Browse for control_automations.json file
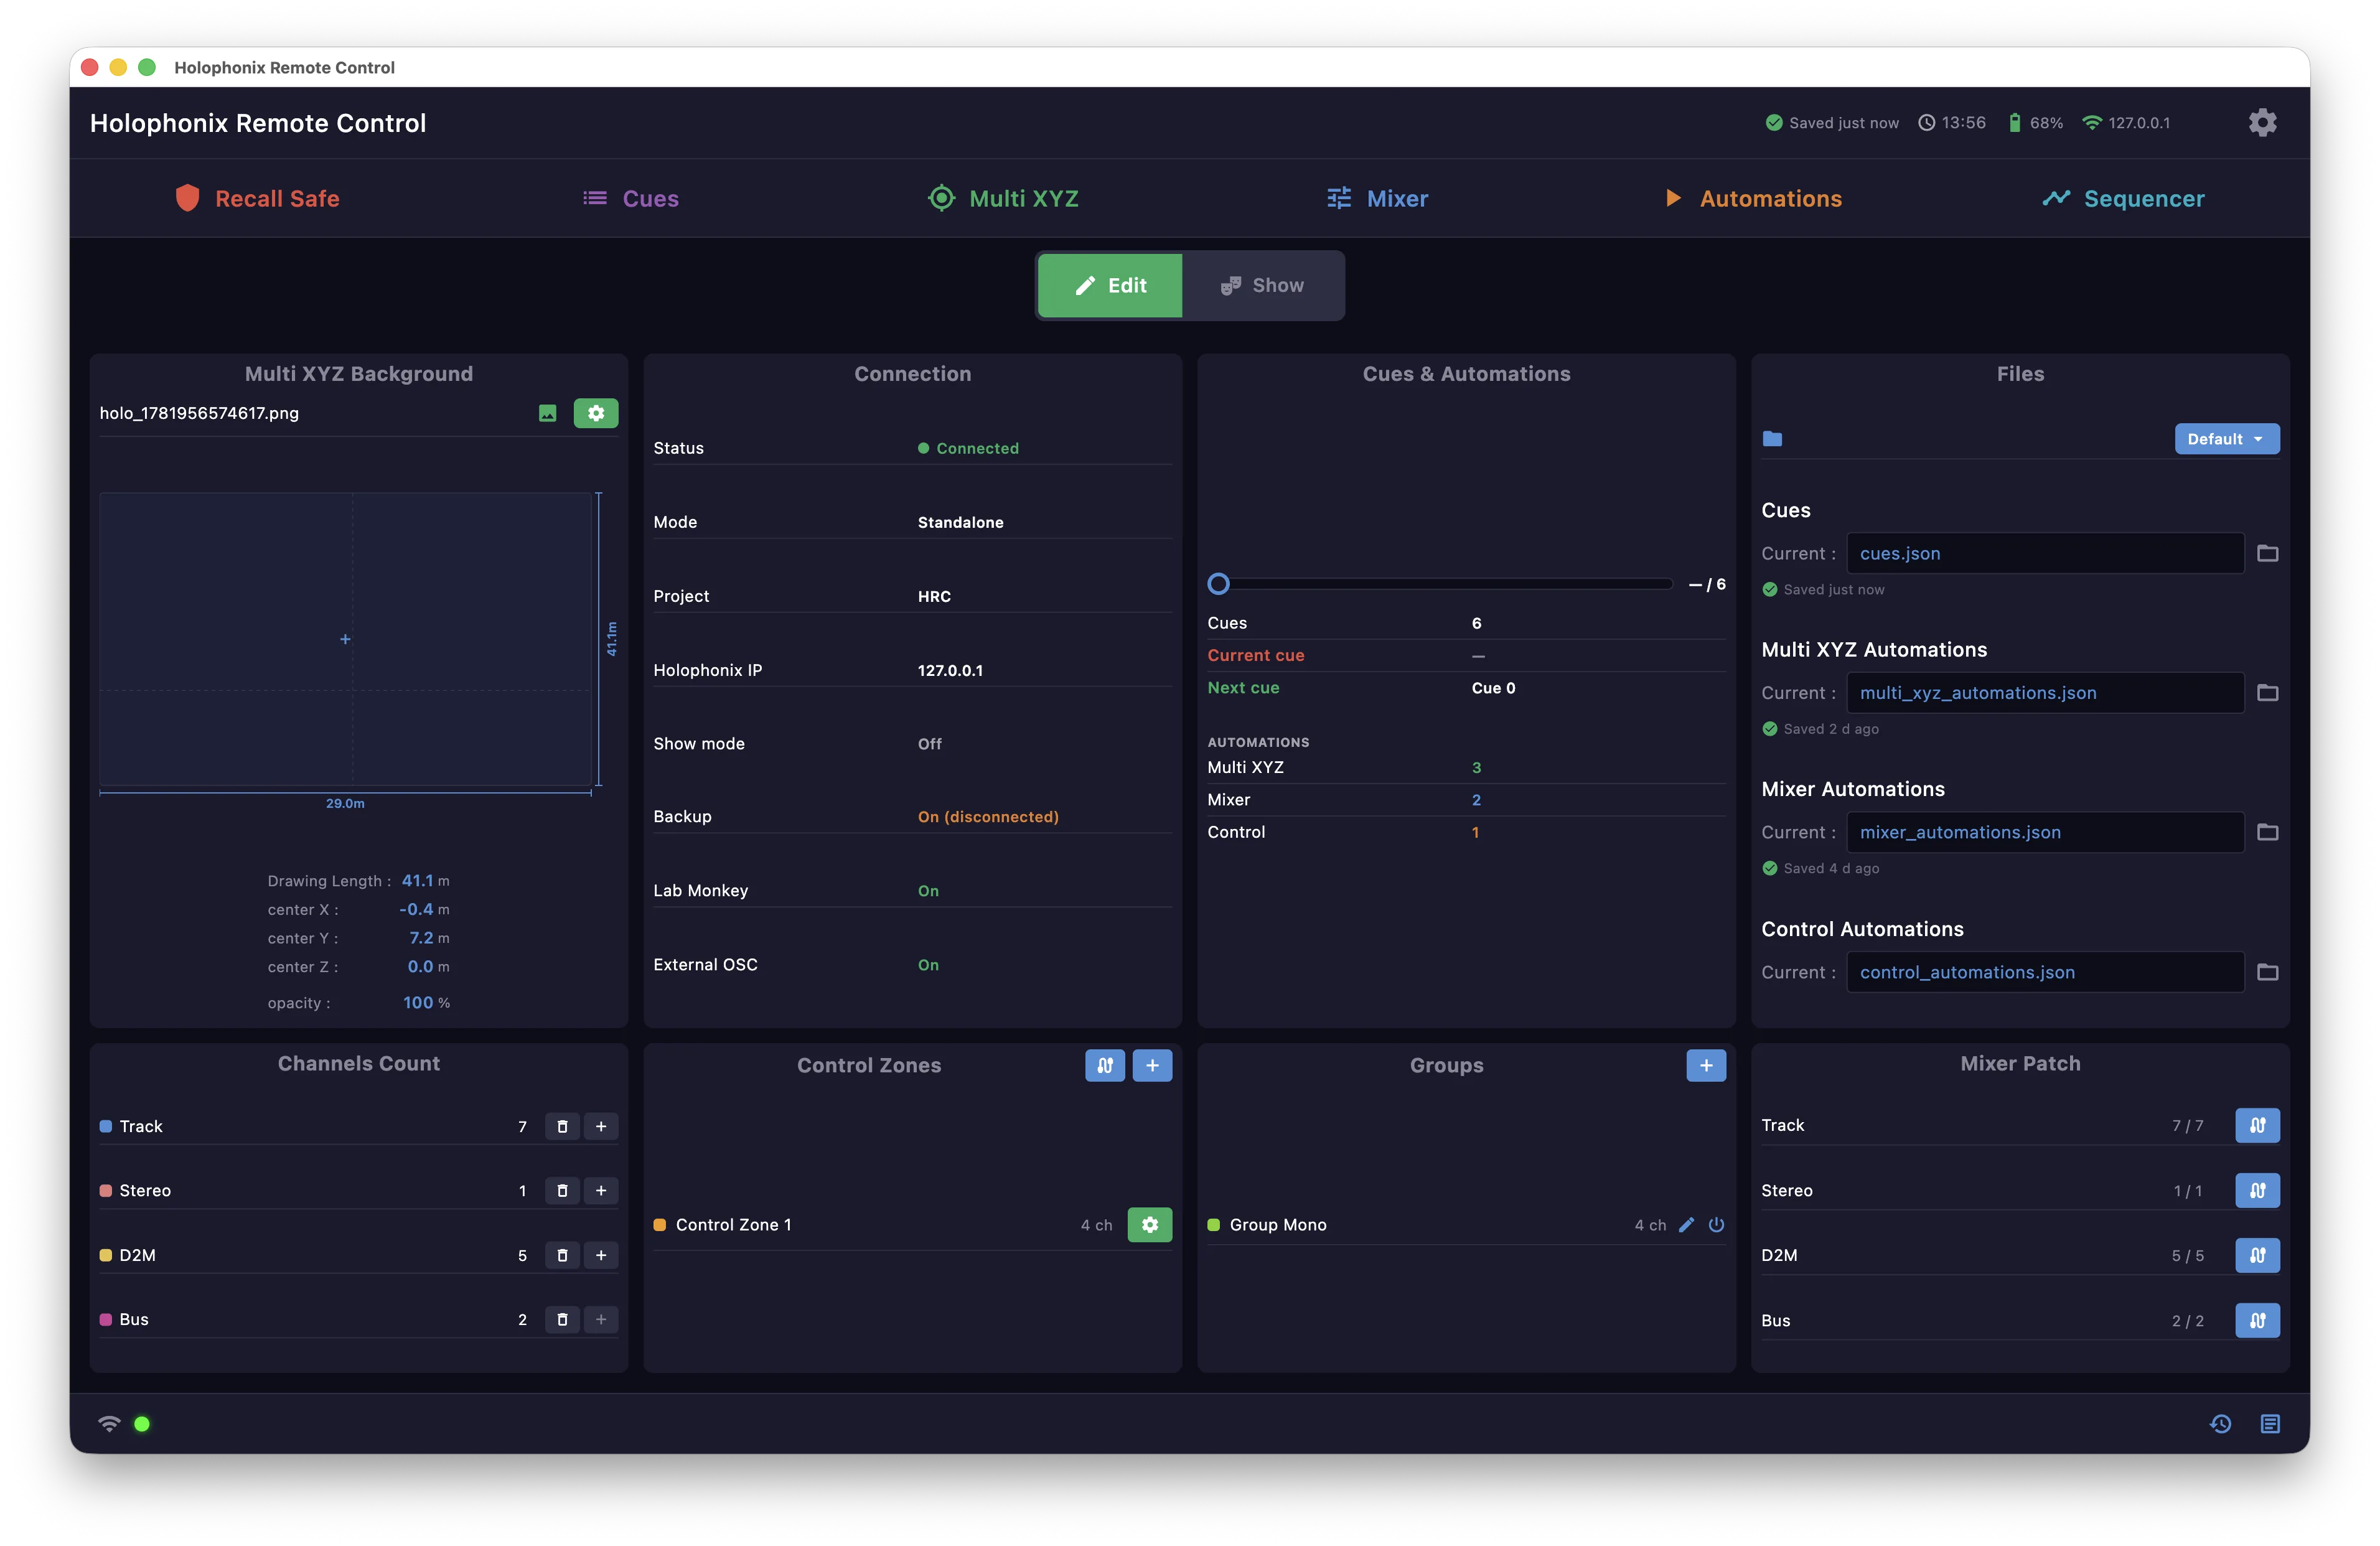Screen dimensions: 2380x1546 pos(2267,972)
